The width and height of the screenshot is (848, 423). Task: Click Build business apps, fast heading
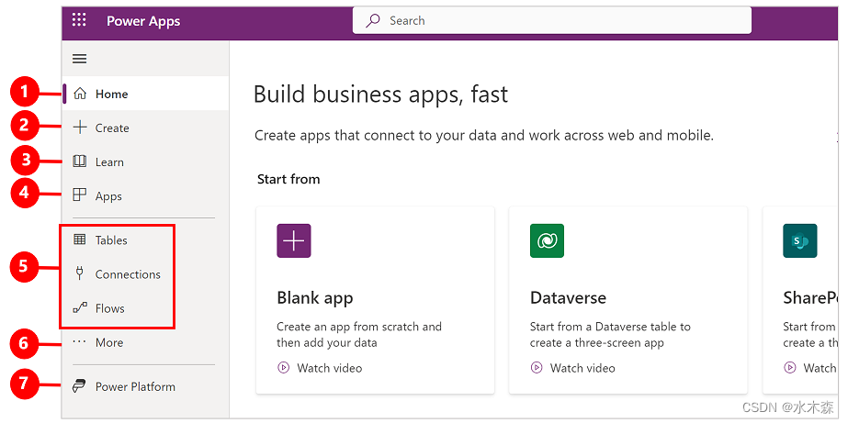[x=380, y=95]
